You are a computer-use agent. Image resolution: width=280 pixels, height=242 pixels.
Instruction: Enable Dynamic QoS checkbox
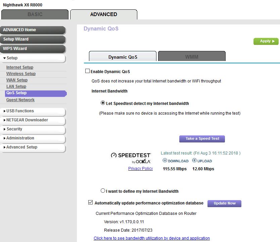point(87,71)
